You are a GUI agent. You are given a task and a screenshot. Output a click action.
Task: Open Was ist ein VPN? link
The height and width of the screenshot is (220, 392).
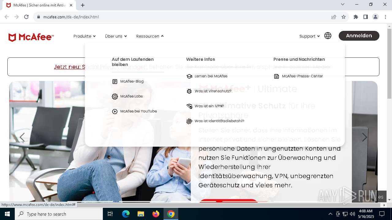pos(209,106)
